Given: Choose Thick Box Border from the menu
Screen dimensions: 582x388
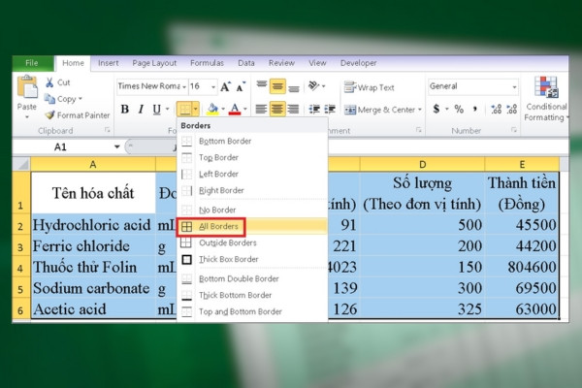Looking at the screenshot, I should coord(252,259).
